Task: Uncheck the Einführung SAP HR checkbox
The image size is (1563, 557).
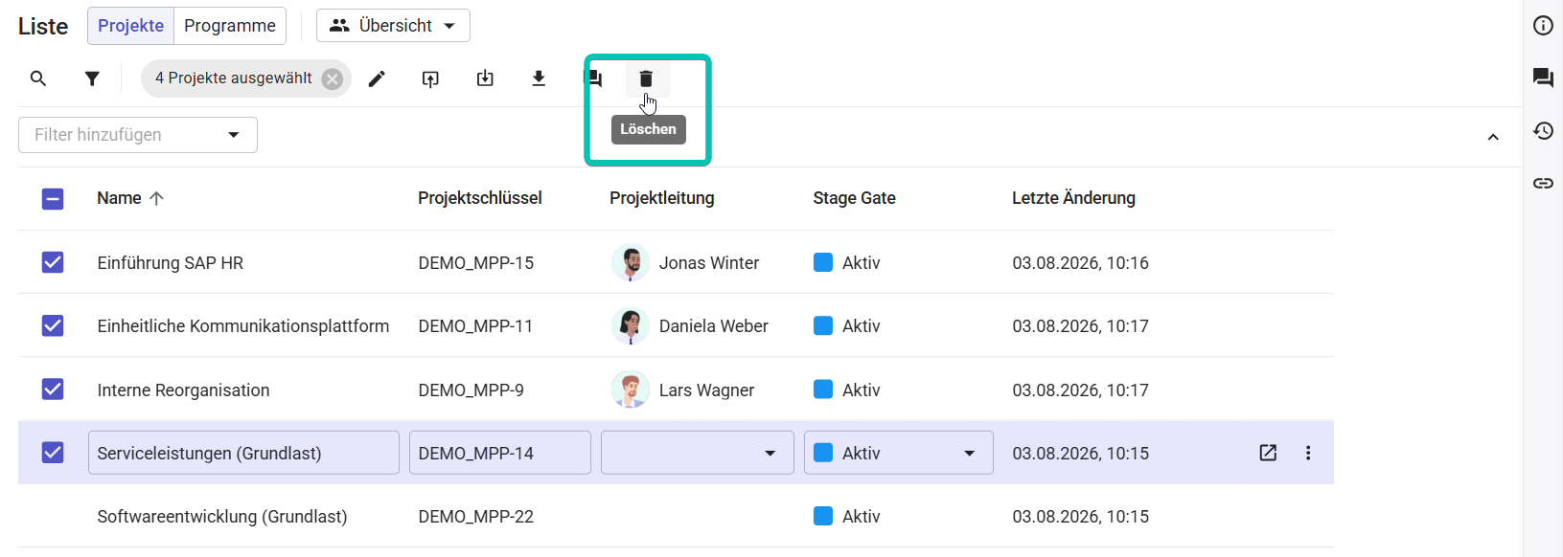Action: point(53,262)
